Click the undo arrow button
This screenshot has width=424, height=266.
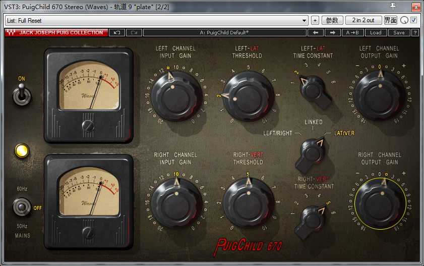(117, 32)
